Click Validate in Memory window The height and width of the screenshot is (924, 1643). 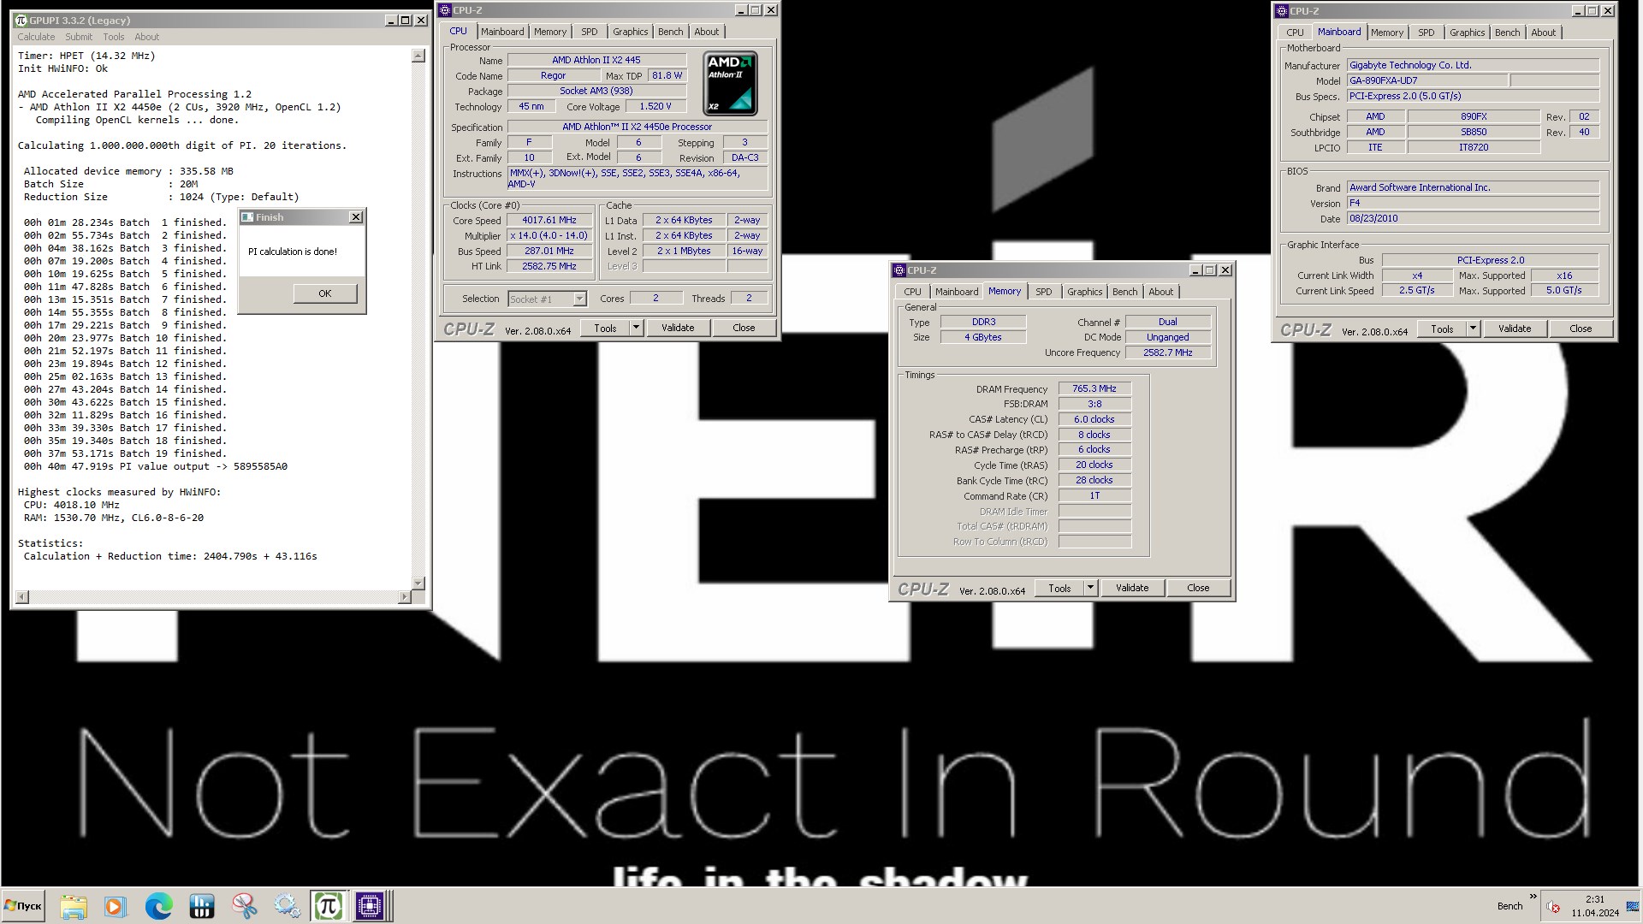pyautogui.click(x=1132, y=588)
